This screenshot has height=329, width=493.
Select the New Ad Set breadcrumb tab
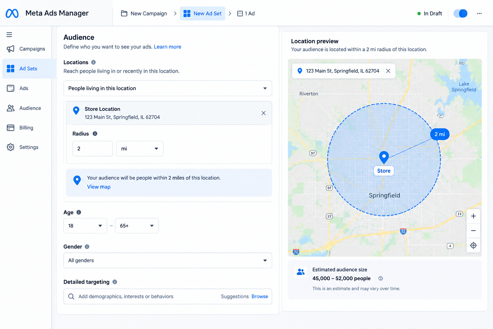[x=203, y=13]
